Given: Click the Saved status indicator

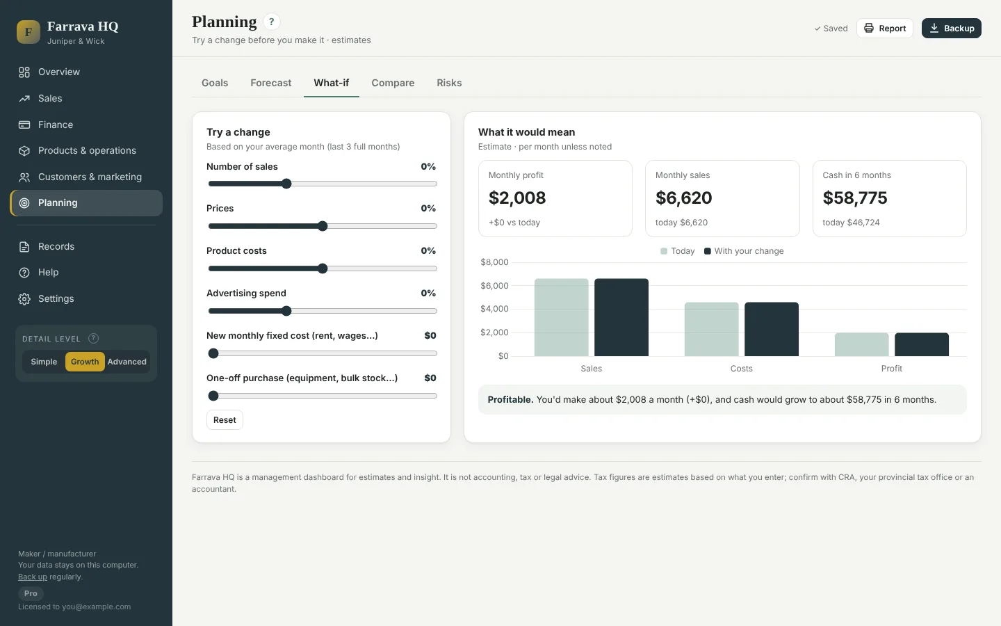Looking at the screenshot, I should (x=831, y=29).
